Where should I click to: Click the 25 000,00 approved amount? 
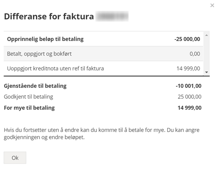pyautogui.click(x=190, y=97)
